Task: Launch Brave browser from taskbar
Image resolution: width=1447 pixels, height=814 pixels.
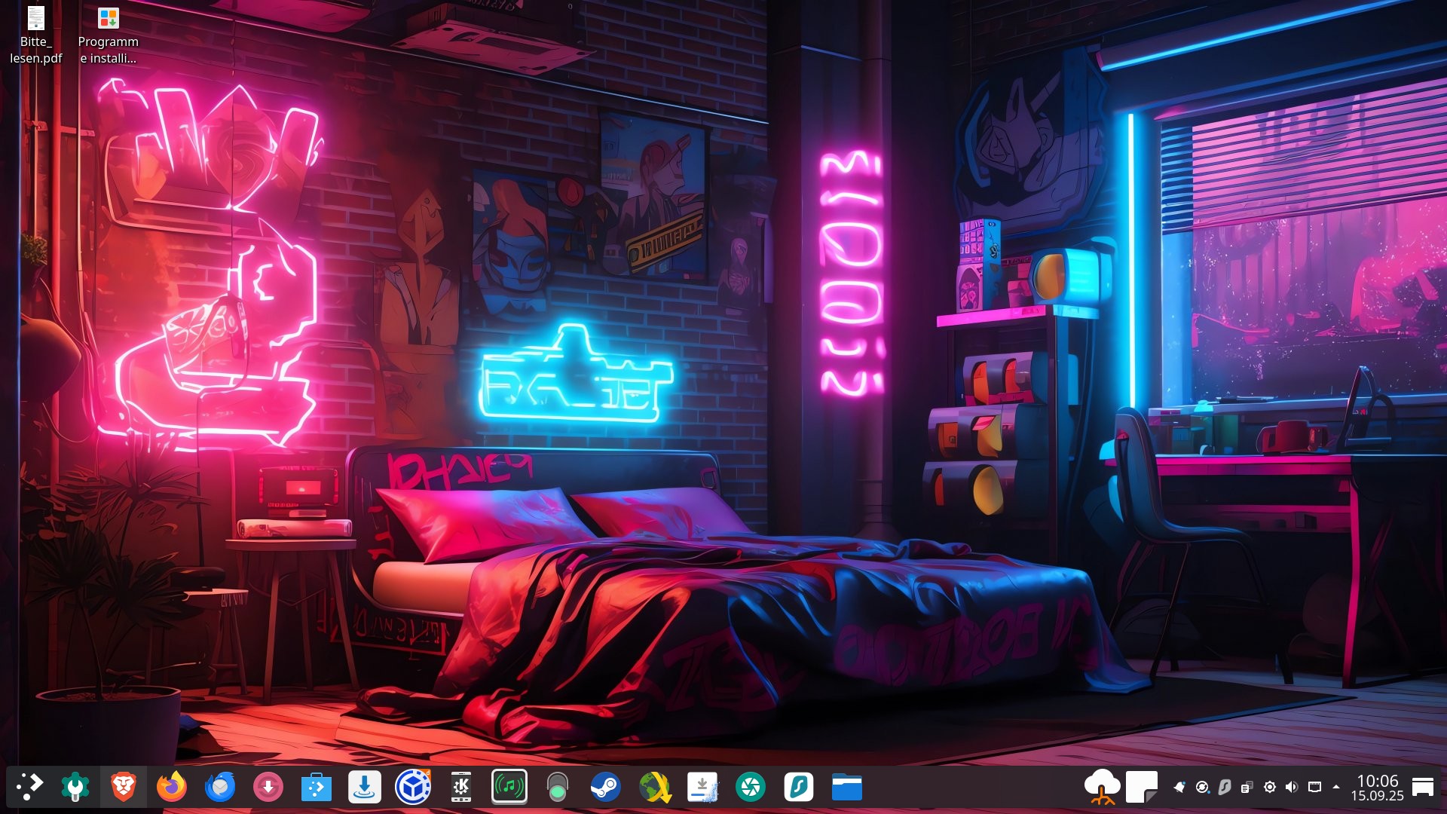Action: pos(123,788)
